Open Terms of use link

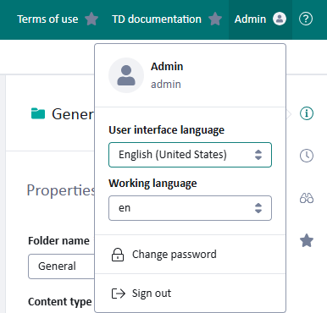pyautogui.click(x=47, y=19)
